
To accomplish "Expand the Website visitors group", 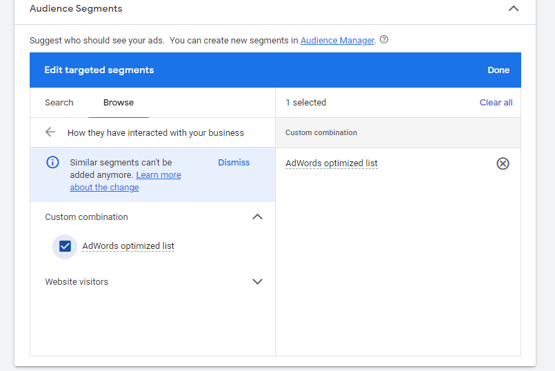I will [257, 282].
